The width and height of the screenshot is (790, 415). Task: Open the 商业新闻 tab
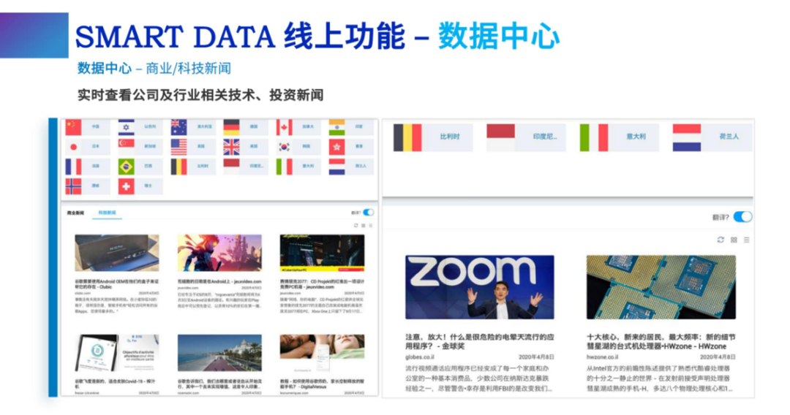[75, 213]
